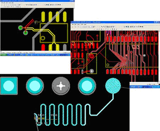
Task: Select the second cyan round pad from the left
Action: (35, 86)
